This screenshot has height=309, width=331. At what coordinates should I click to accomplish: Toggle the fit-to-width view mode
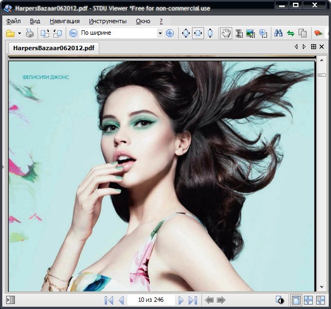pyautogui.click(x=197, y=34)
